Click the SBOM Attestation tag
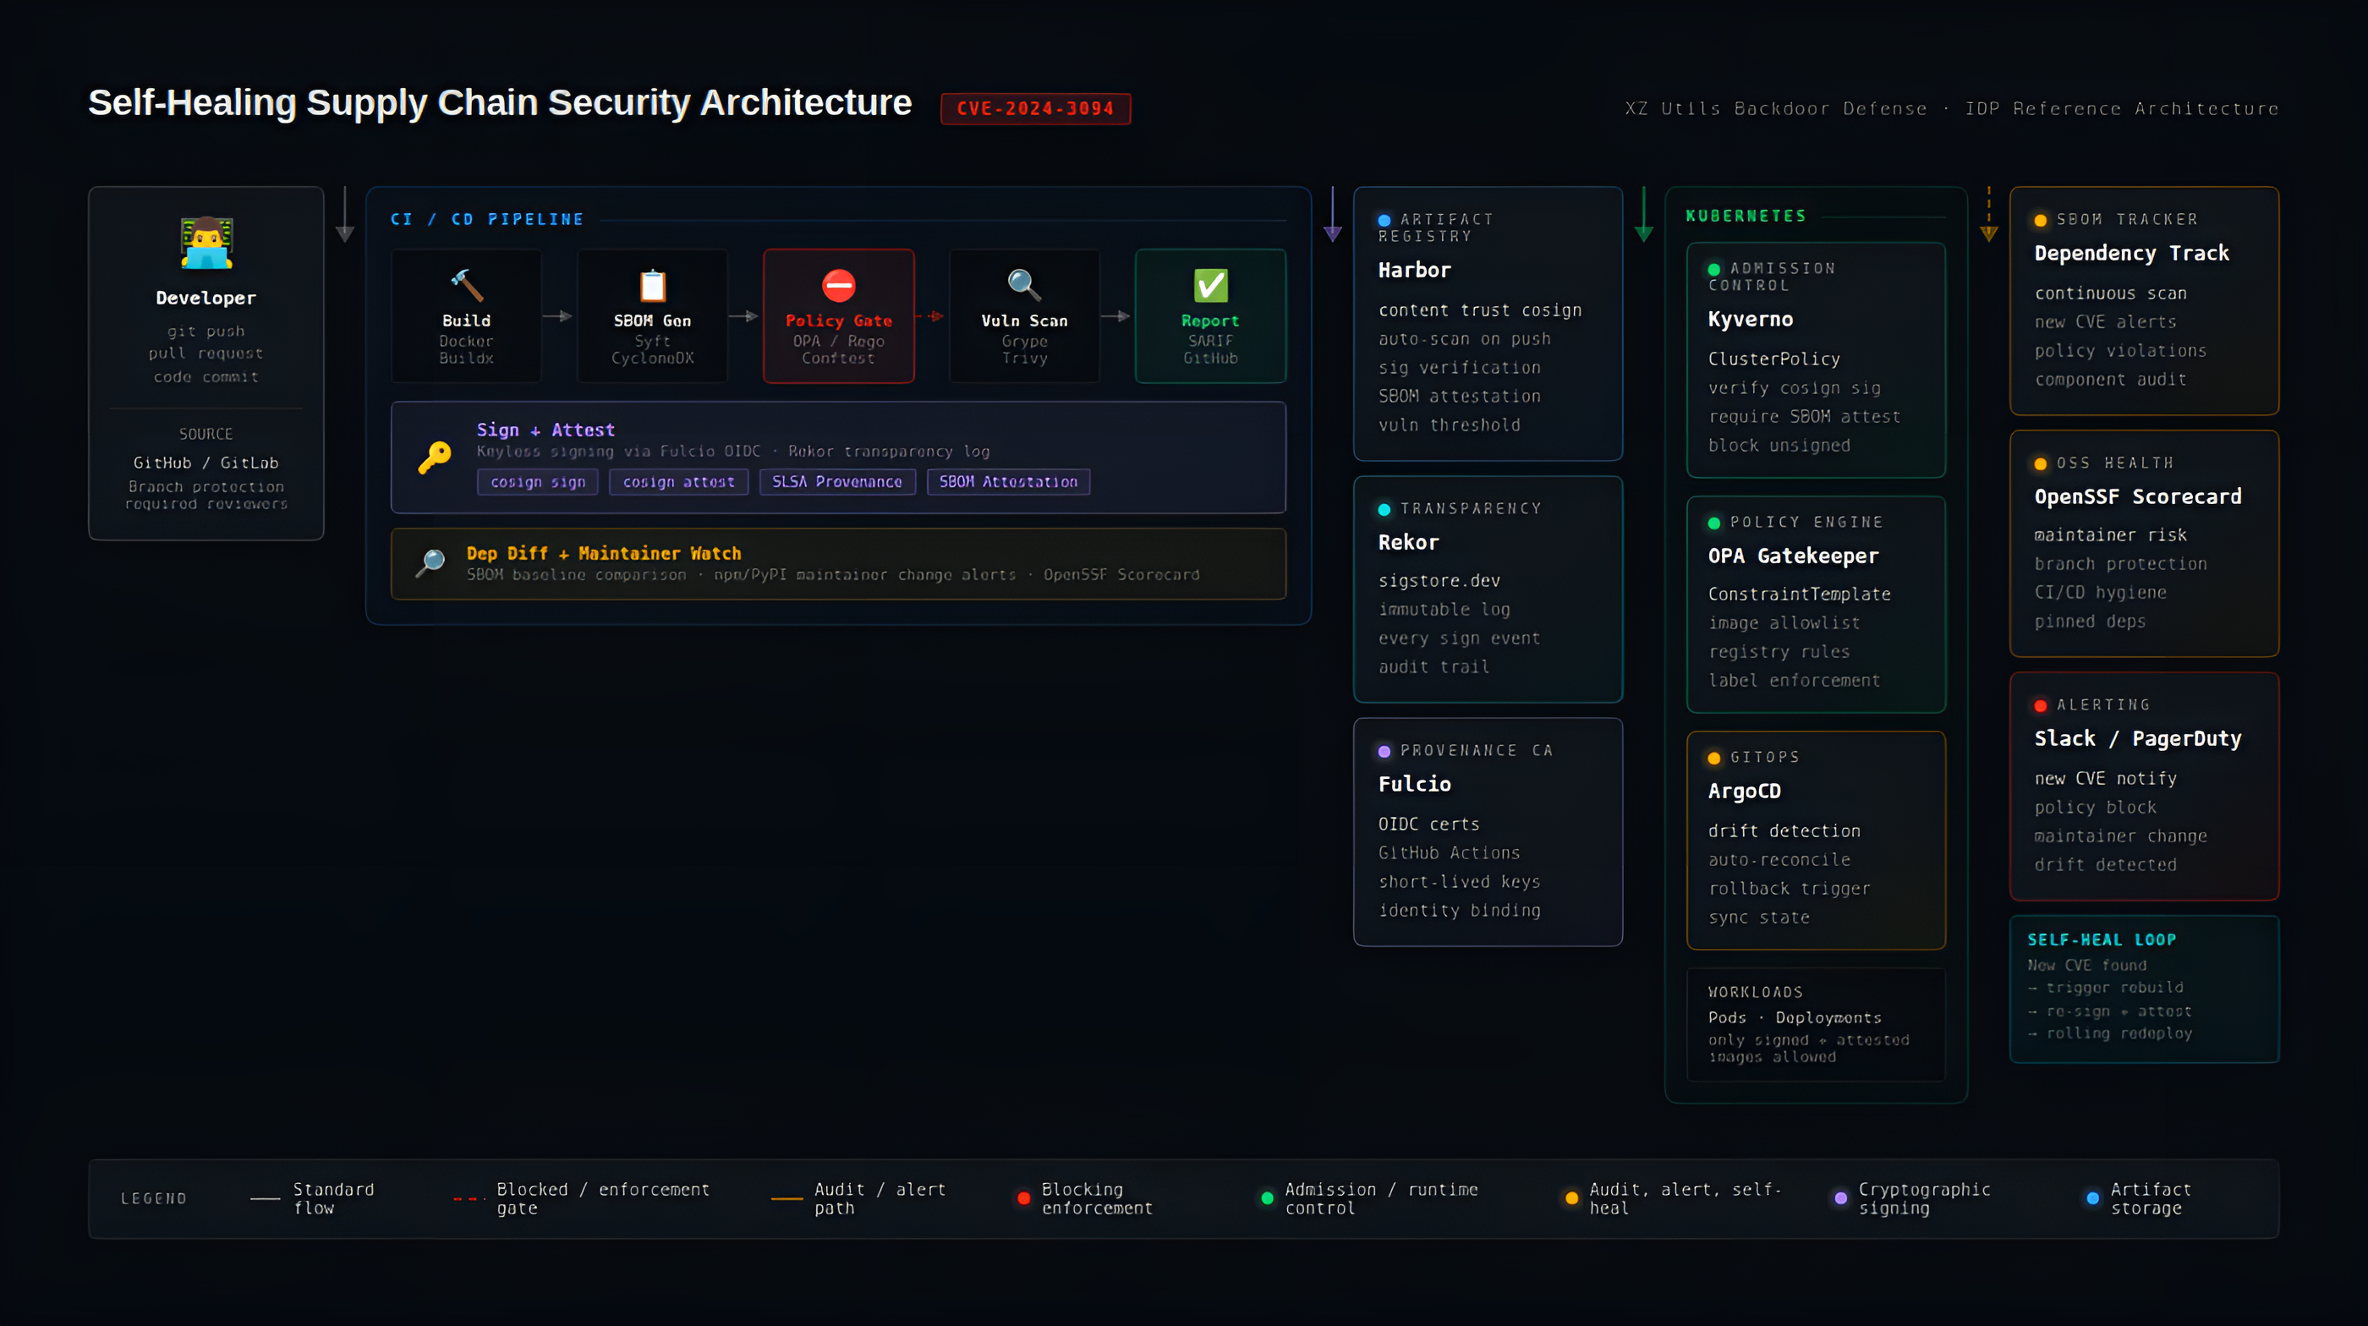The width and height of the screenshot is (2368, 1326). 1007,481
